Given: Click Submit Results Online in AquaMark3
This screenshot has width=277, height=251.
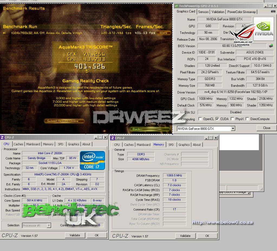Looking at the screenshot, I should point(64,121).
